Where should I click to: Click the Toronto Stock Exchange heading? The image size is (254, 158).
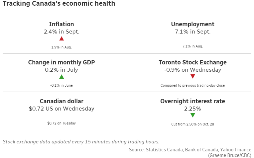click(x=192, y=62)
